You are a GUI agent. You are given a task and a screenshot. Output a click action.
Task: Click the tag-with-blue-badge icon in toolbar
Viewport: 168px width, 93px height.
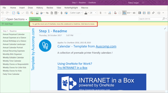[x=18, y=13]
